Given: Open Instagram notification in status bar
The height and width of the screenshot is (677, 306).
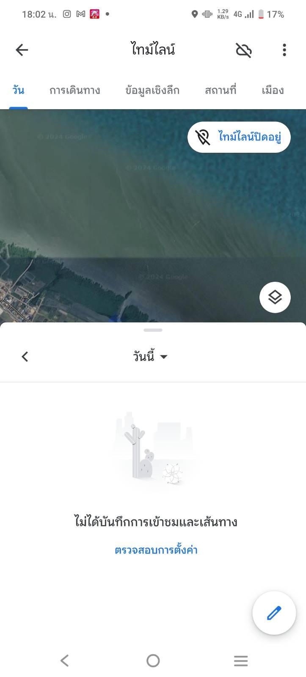Looking at the screenshot, I should pos(67,14).
